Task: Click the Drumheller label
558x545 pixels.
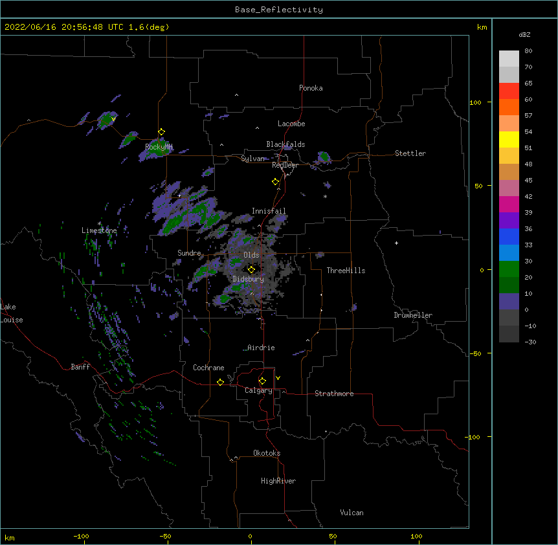Action: click(413, 315)
